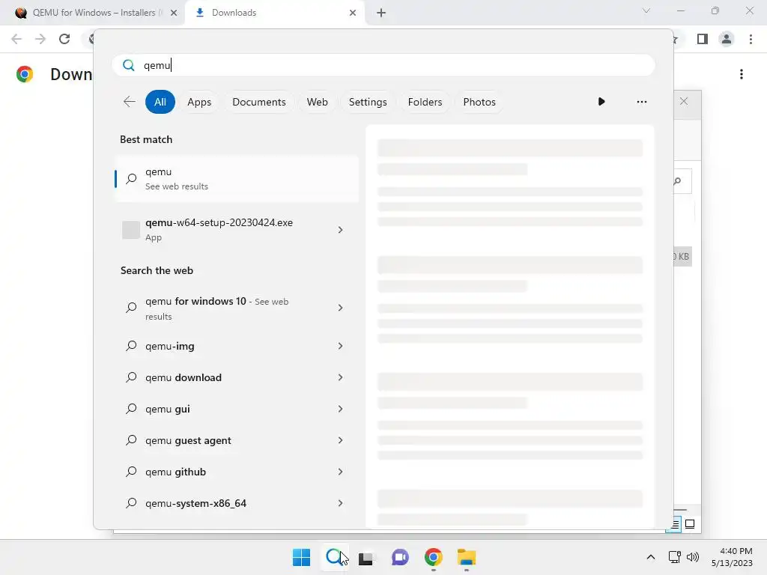Switch to the Photos filter
Image resolution: width=767 pixels, height=575 pixels.
[x=479, y=102]
